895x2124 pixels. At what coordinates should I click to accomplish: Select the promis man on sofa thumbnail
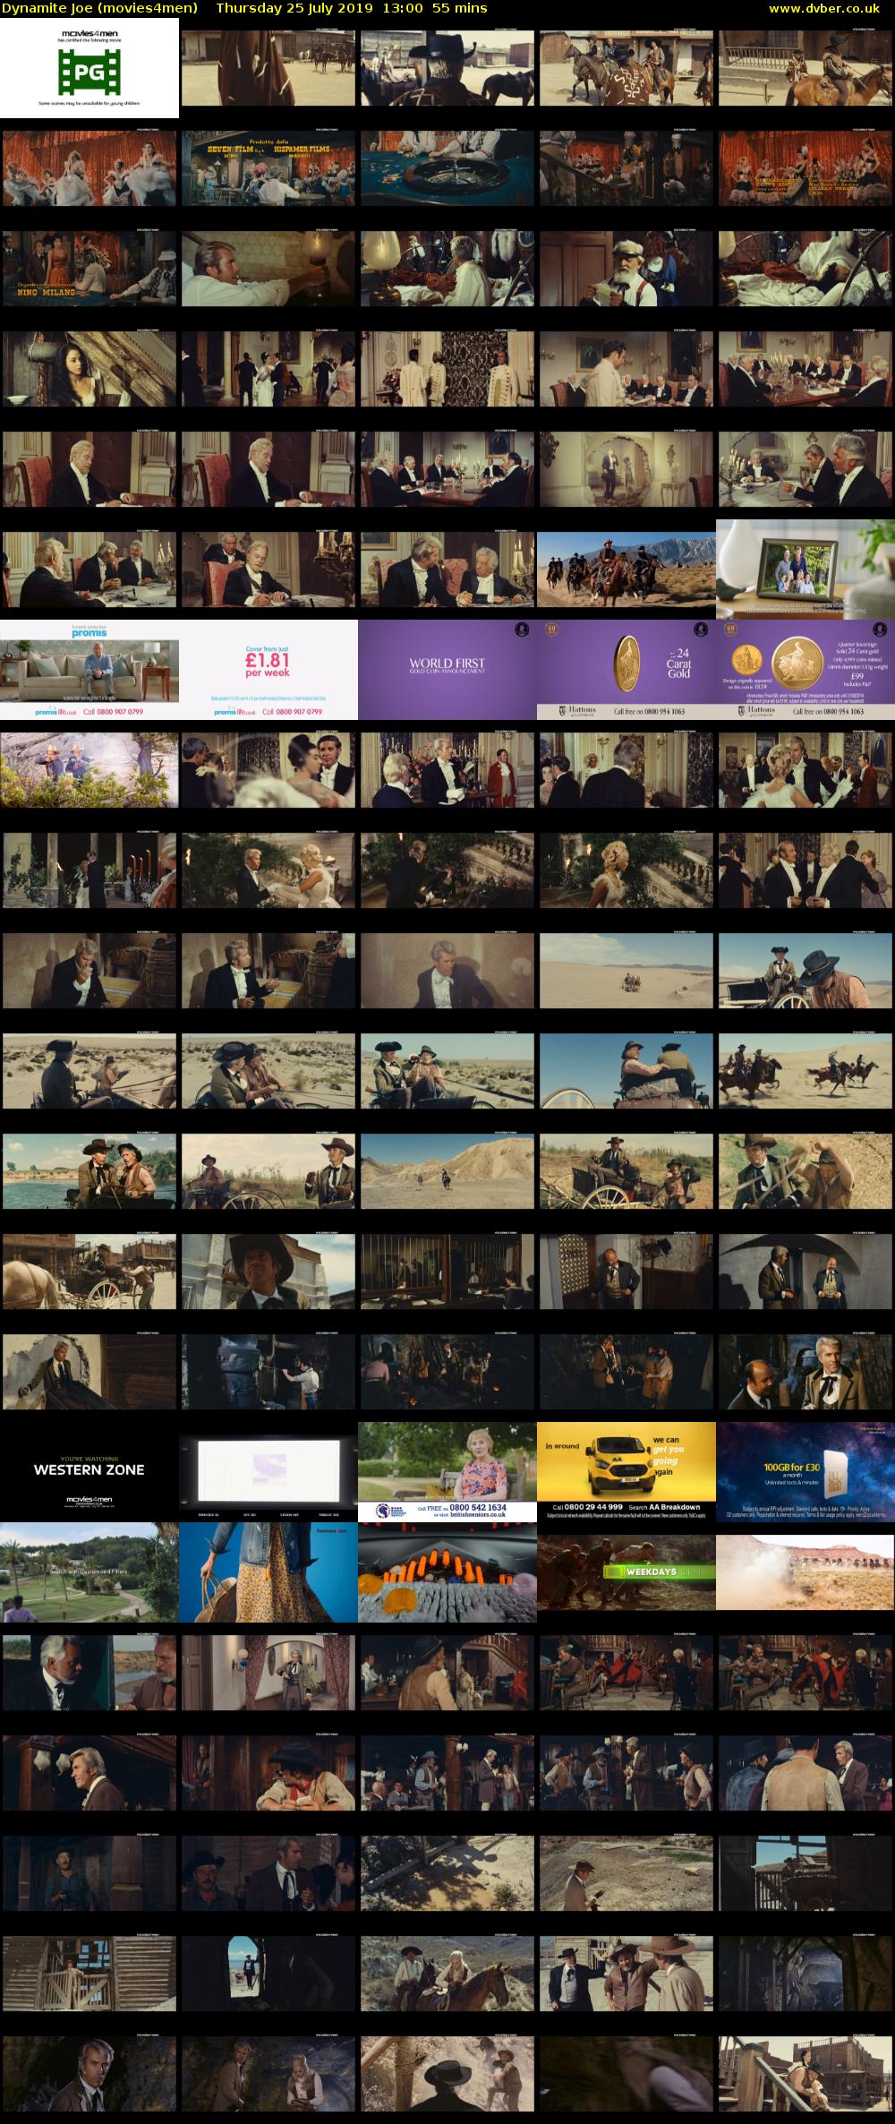89,670
